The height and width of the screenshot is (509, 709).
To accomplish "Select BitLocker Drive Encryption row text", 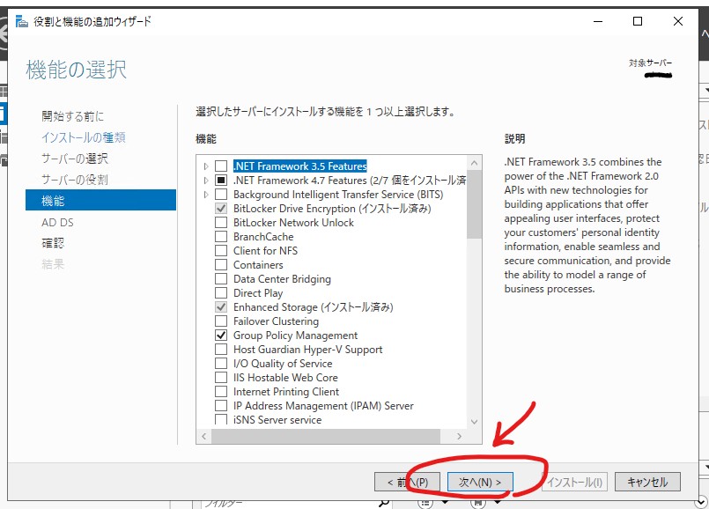I will pyautogui.click(x=332, y=209).
